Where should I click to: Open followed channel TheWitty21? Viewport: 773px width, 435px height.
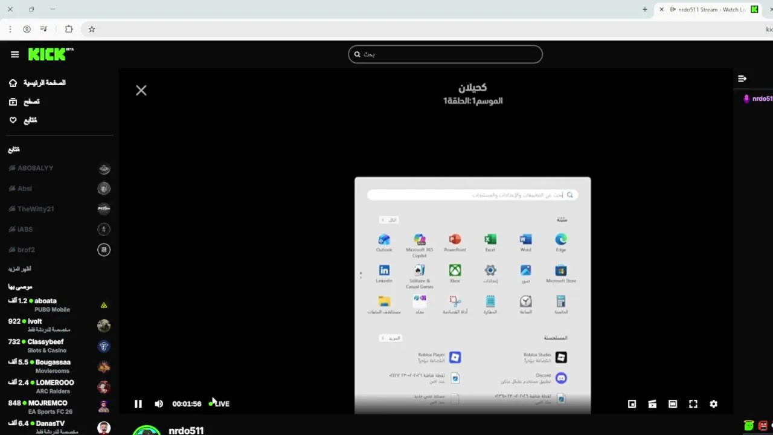tap(59, 209)
